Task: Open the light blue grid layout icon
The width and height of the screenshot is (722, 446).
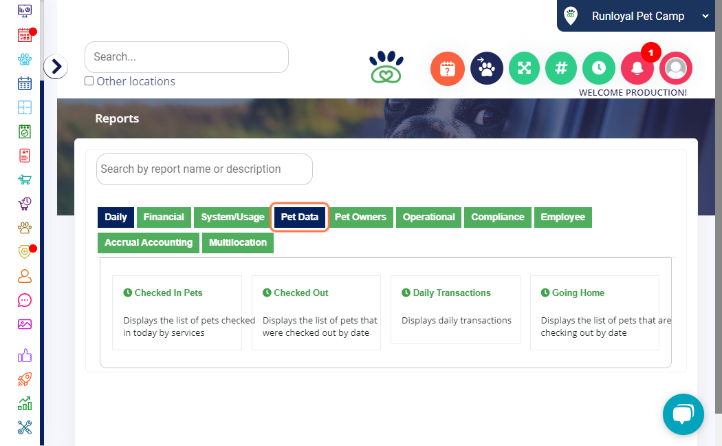Action: click(x=24, y=107)
